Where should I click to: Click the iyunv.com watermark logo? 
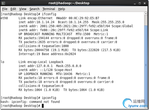click(135, 103)
